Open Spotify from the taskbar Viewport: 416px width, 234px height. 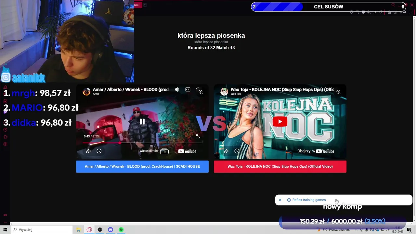[x=121, y=230]
